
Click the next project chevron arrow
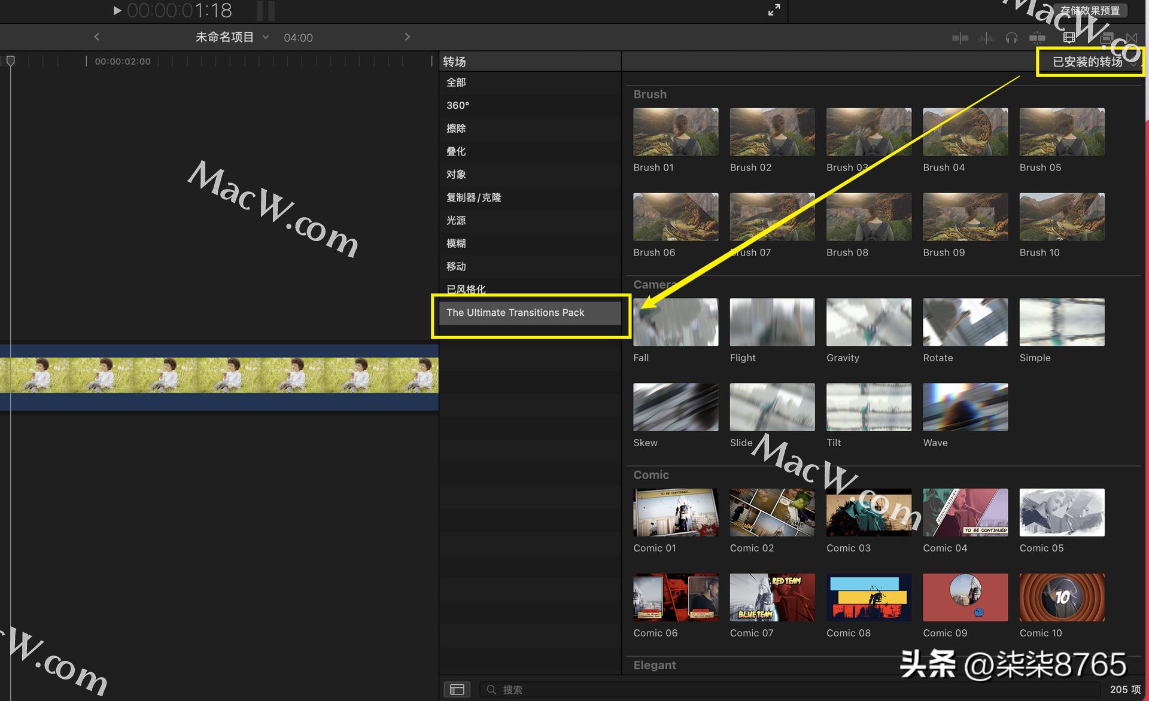coord(407,36)
